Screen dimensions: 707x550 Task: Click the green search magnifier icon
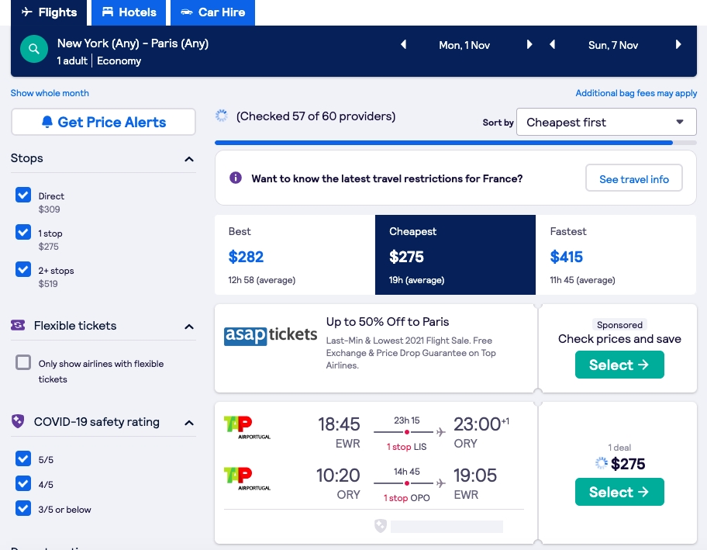tap(34, 49)
